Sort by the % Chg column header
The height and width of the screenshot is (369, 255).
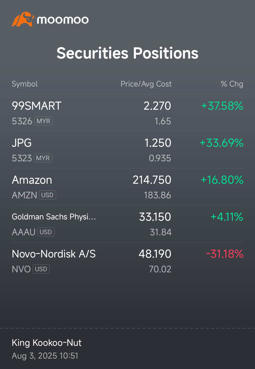point(232,84)
